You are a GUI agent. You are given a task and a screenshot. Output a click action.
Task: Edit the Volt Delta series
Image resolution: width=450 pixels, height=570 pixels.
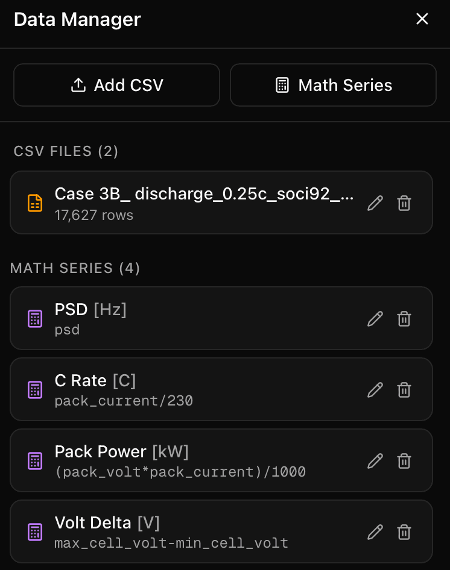click(375, 532)
